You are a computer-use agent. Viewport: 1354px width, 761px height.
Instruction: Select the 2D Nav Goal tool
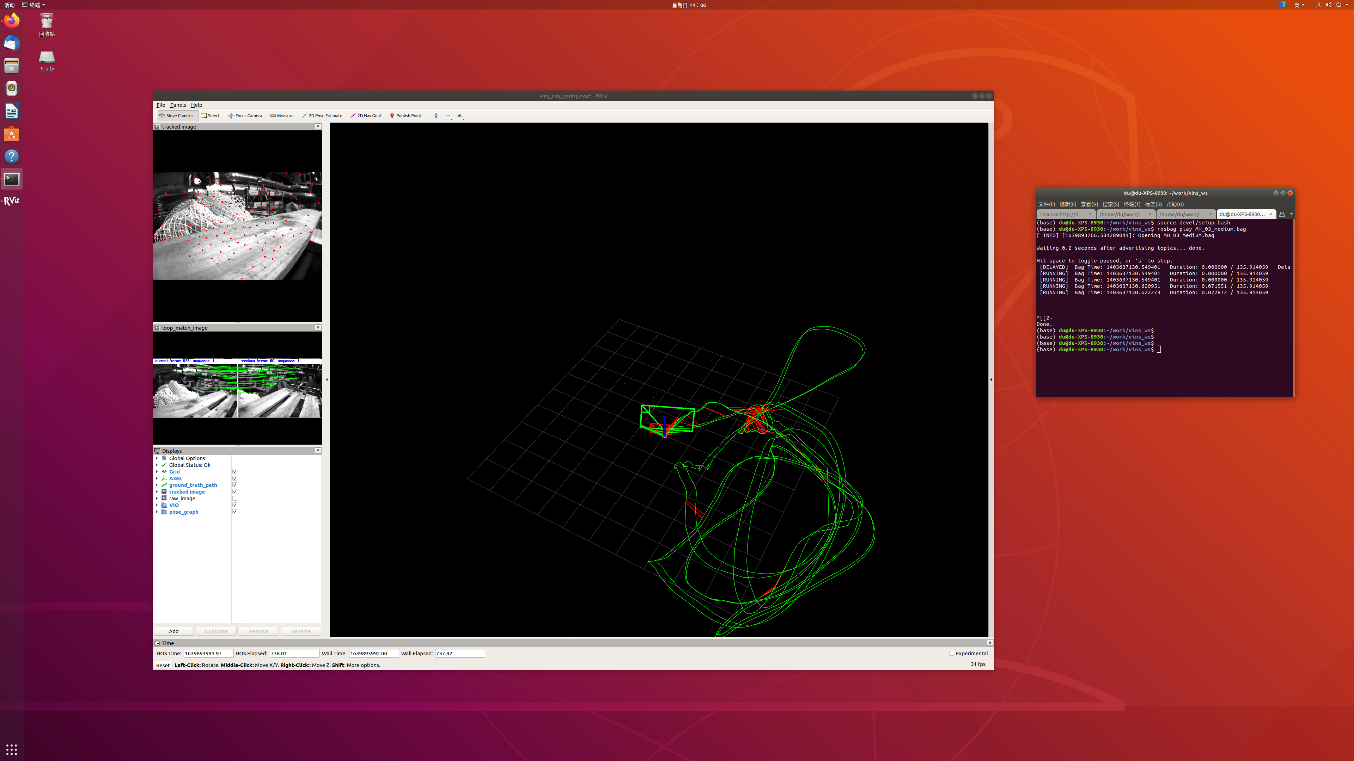click(366, 116)
